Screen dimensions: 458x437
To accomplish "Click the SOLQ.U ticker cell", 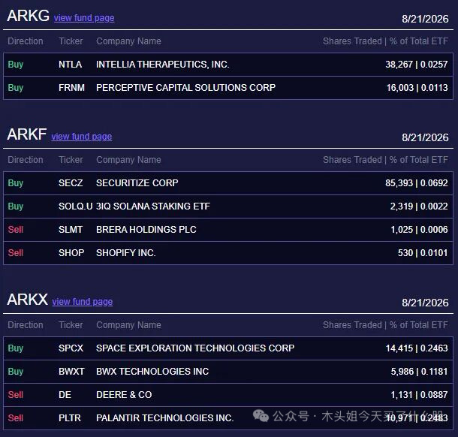I will (76, 206).
